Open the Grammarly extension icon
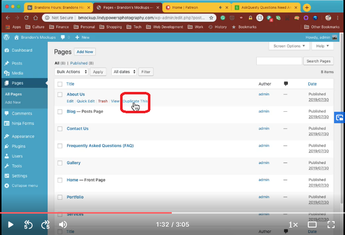 [x=223, y=18]
